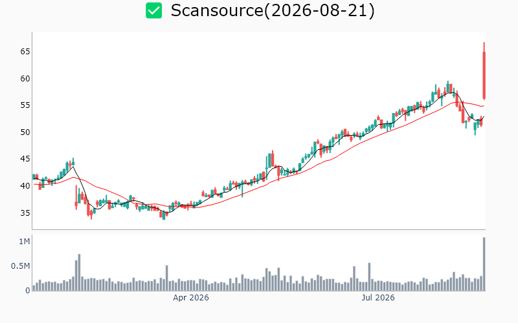Click the 35 price axis label
Image resolution: width=518 pixels, height=323 pixels.
click(x=25, y=213)
